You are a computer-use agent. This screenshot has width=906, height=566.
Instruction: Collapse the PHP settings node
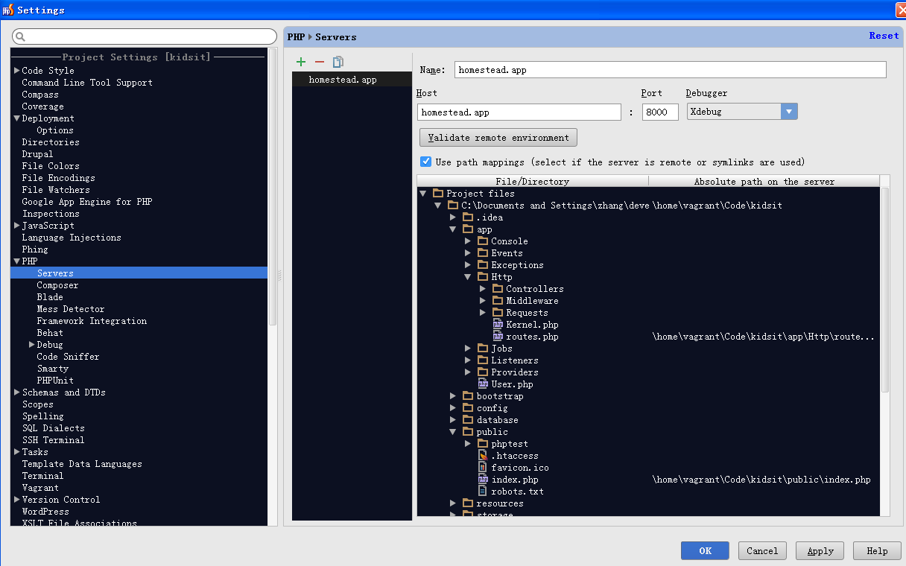click(x=16, y=261)
